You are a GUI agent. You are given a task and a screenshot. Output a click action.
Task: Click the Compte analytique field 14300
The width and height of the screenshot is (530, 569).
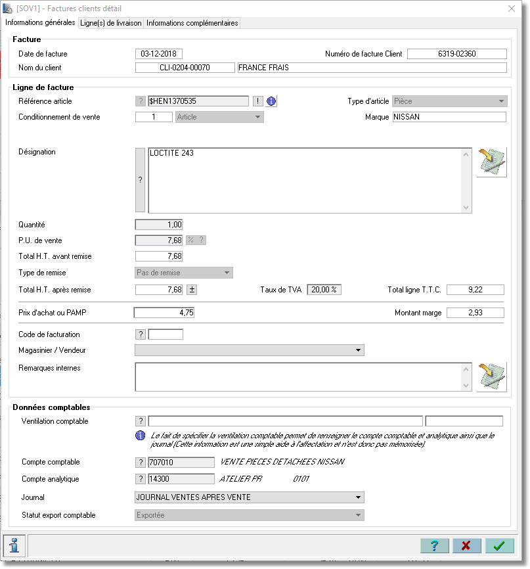(x=181, y=479)
